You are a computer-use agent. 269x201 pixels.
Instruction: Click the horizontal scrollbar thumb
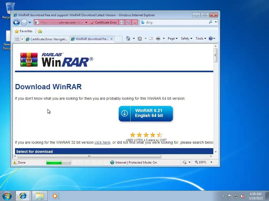[89, 156]
